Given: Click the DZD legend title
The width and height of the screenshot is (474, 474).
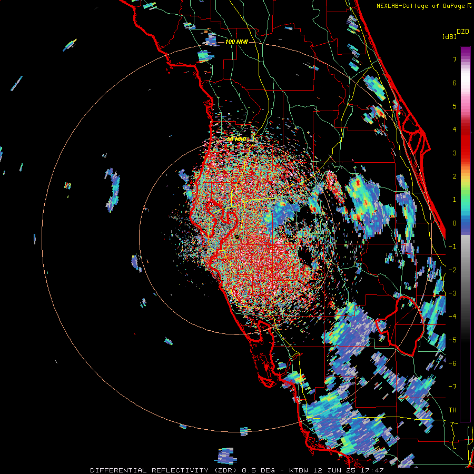Looking at the screenshot, I should [x=463, y=32].
